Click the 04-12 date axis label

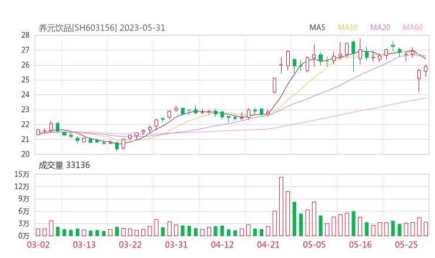click(x=222, y=245)
